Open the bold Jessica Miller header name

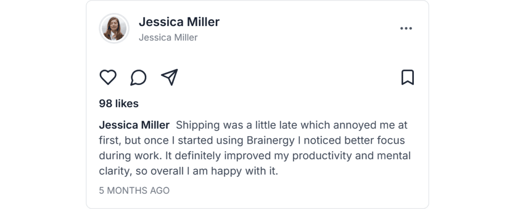pos(179,22)
